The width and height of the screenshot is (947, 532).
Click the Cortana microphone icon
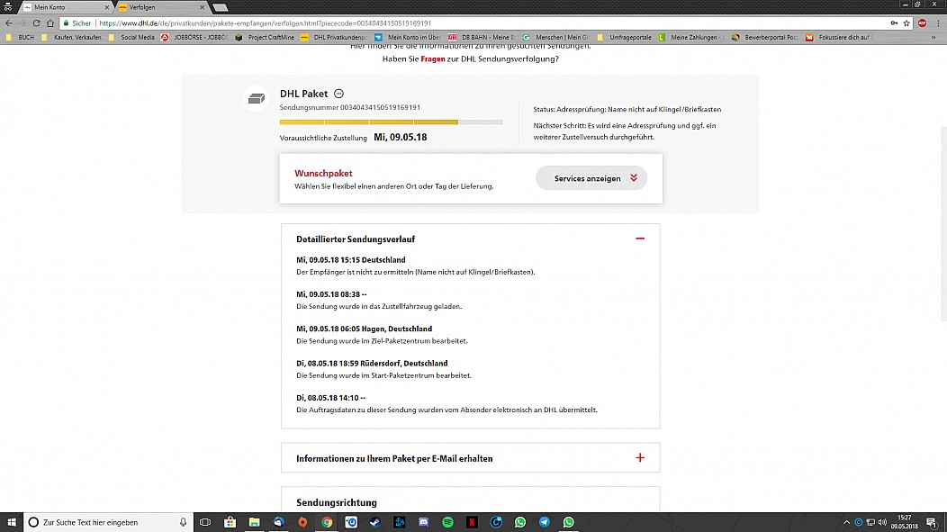coord(183,522)
